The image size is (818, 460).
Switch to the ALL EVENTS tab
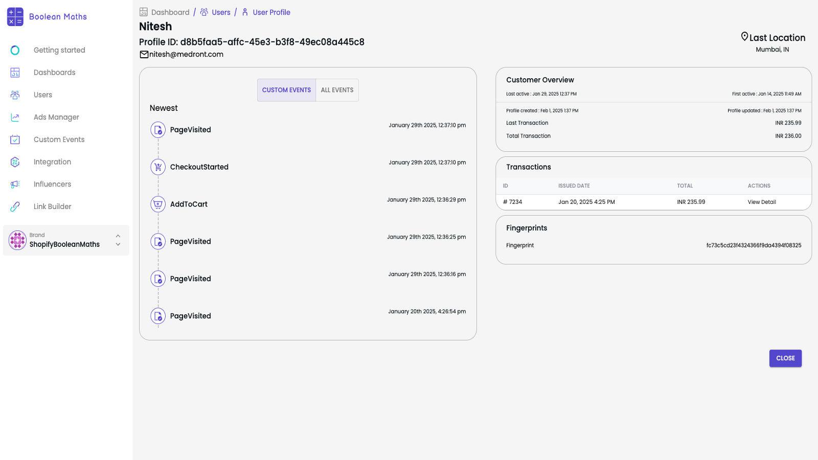point(337,90)
